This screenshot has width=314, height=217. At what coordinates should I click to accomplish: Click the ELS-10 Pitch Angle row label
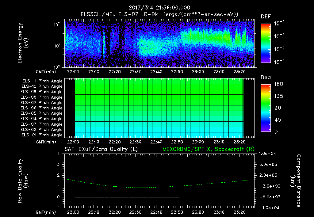42,86
